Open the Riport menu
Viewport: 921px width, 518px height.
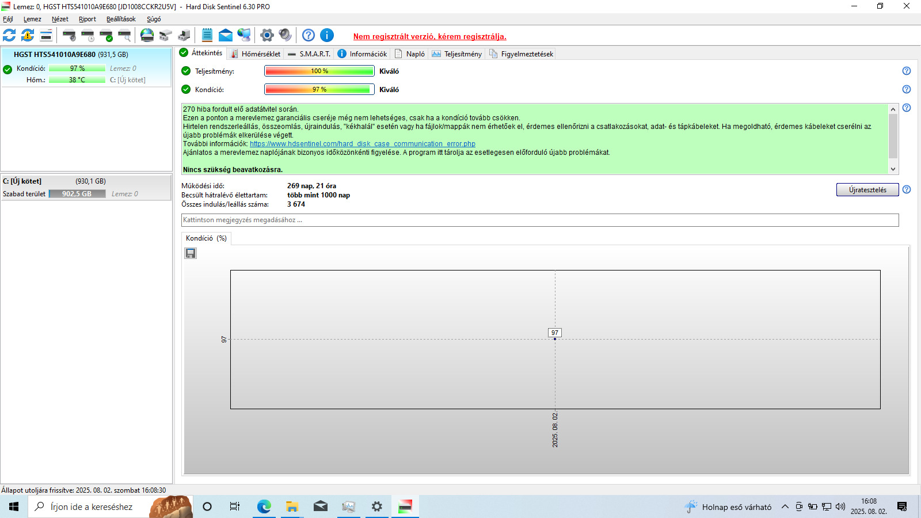[x=87, y=19]
